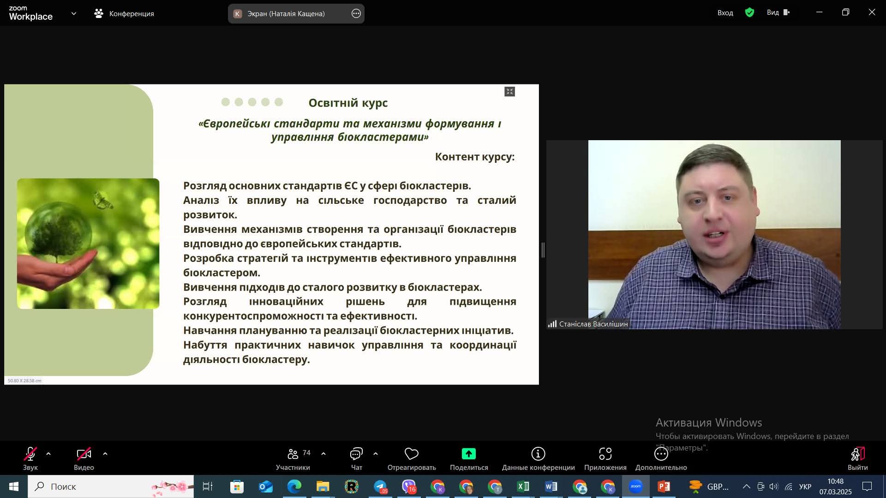
Task: Turn on camera via Видео button
Action: click(x=84, y=455)
